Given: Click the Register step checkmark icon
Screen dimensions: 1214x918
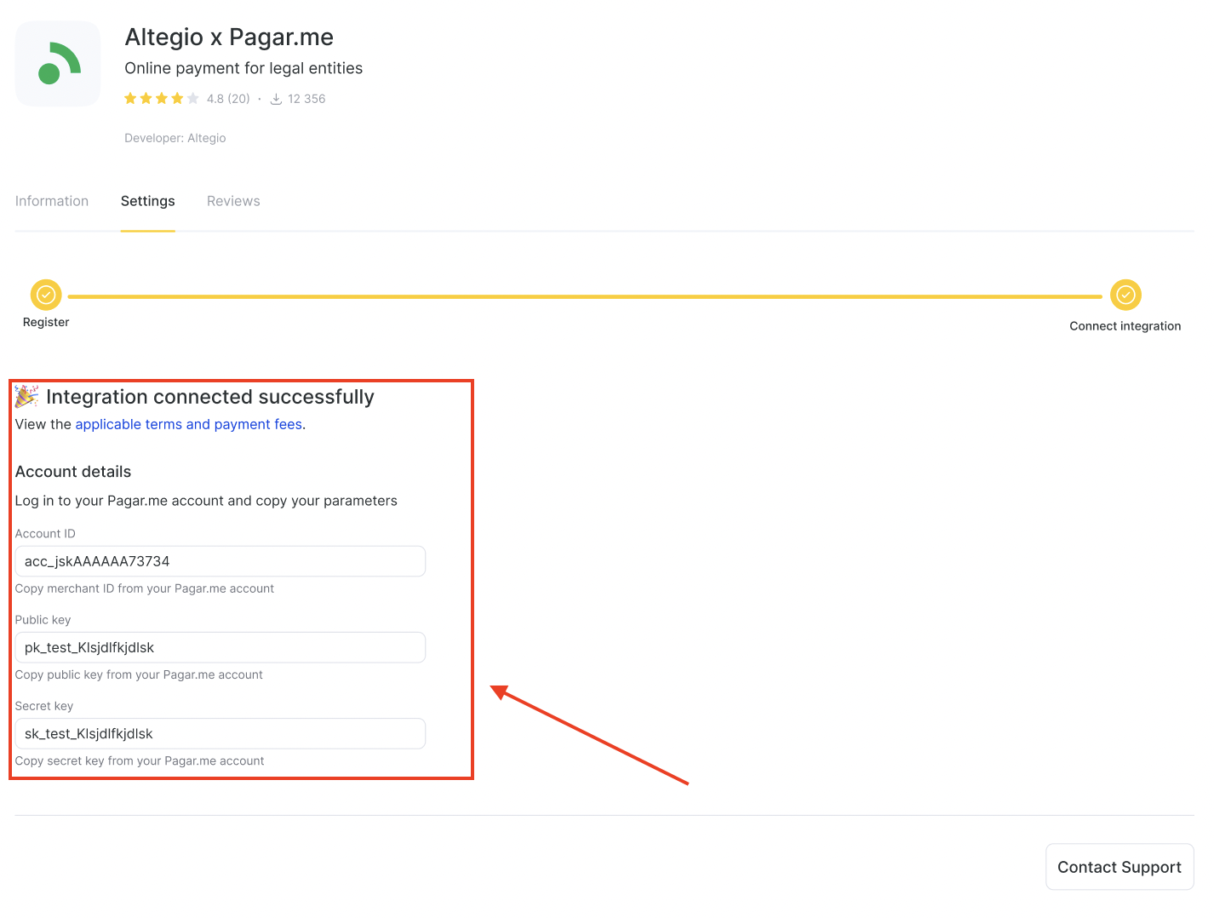Looking at the screenshot, I should tap(46, 295).
